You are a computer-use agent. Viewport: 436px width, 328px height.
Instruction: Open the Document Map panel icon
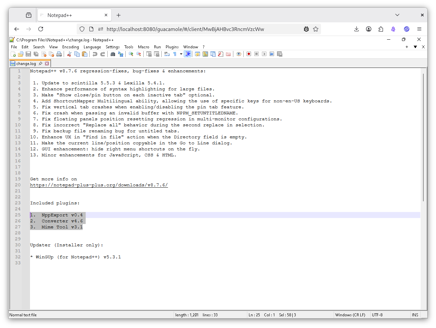[205, 54]
